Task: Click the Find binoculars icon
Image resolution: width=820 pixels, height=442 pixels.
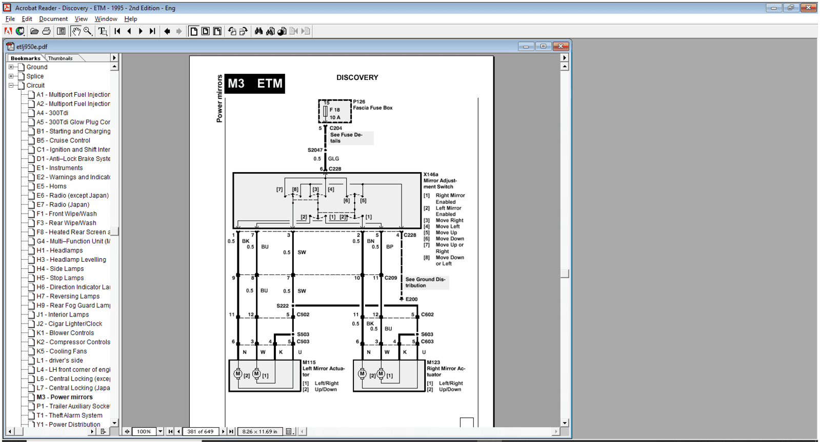Action: tap(258, 31)
